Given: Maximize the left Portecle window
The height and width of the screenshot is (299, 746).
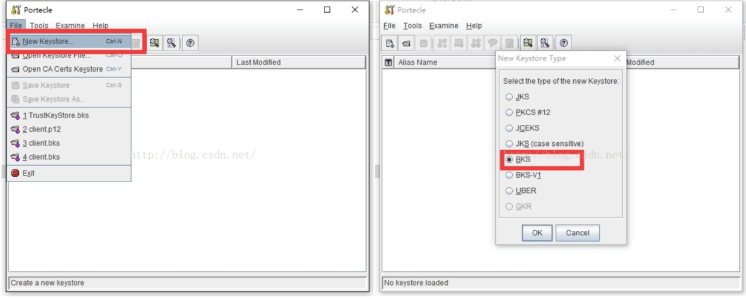Looking at the screenshot, I should point(327,10).
